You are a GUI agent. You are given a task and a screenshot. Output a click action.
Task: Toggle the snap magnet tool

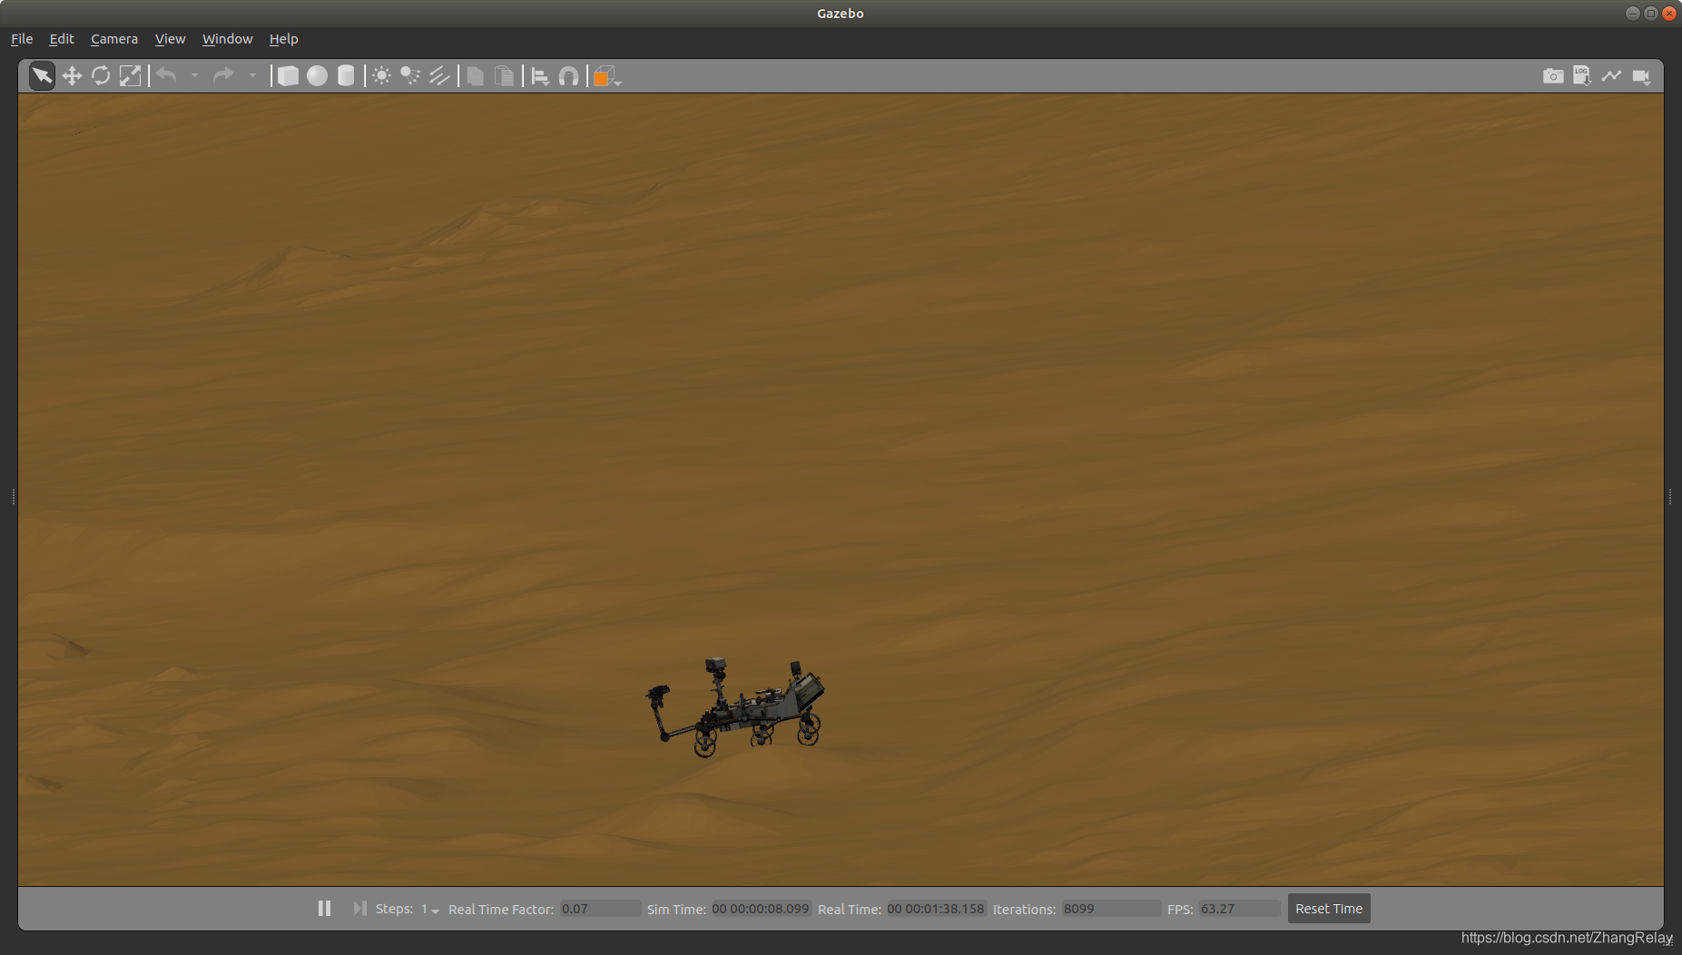pyautogui.click(x=569, y=76)
